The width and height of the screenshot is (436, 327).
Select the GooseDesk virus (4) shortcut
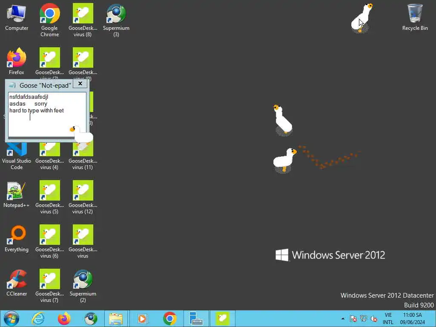[49, 156]
